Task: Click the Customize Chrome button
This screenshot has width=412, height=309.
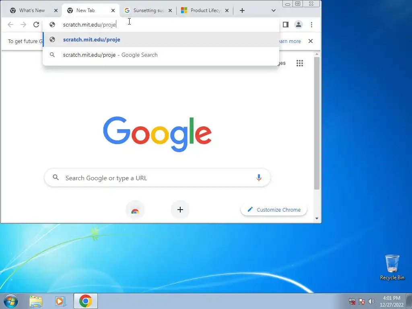Action: click(274, 210)
